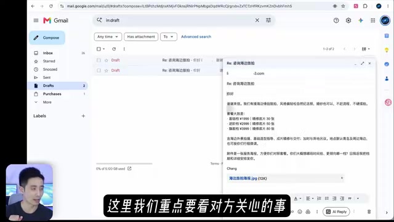
Task: Select the second Draft row checkbox
Action: (98, 70)
